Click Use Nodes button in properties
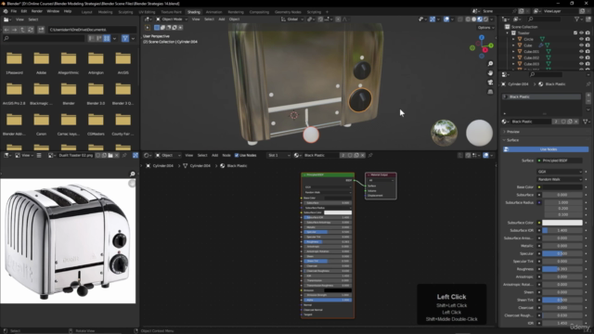594x334 pixels. pos(546,149)
